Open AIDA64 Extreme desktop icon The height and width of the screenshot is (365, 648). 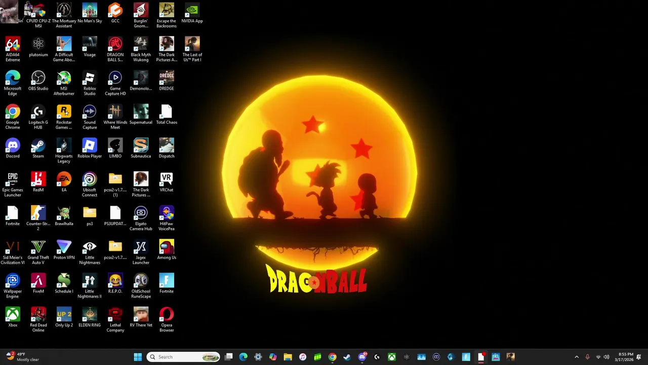pyautogui.click(x=13, y=49)
